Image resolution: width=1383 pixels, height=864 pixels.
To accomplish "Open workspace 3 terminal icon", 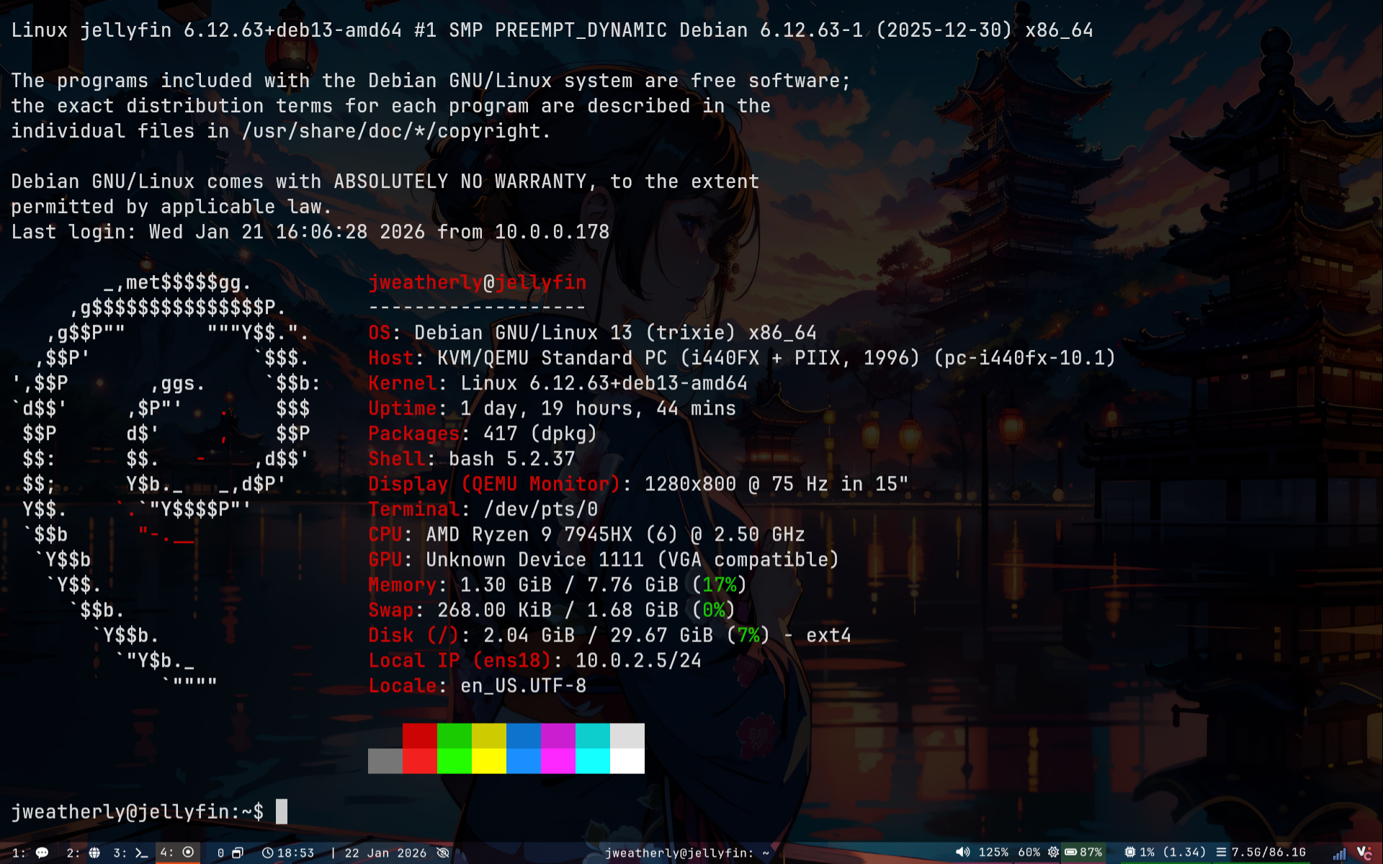I will tap(141, 852).
